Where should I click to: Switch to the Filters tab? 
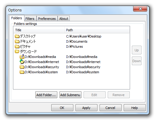coord(30,19)
